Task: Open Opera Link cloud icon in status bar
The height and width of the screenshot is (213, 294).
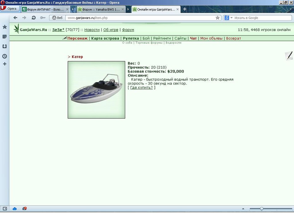Action: pyautogui.click(x=15, y=209)
